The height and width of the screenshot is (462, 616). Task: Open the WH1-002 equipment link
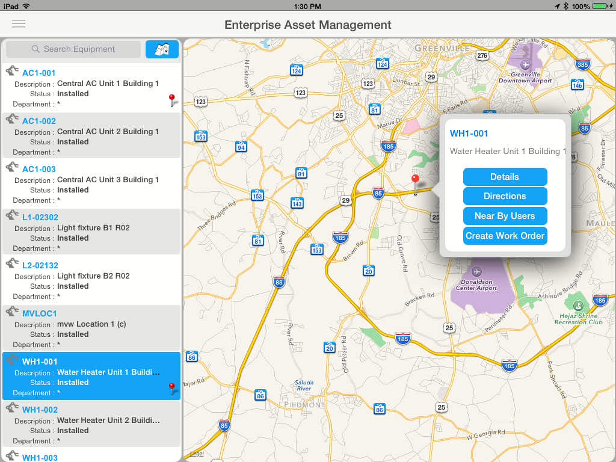(x=40, y=410)
